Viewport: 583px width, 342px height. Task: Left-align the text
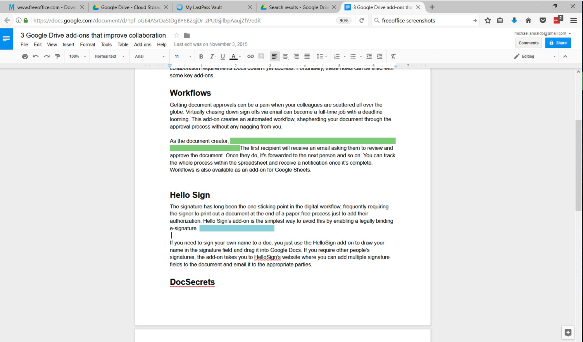click(x=274, y=57)
